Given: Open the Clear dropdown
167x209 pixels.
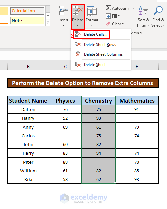Looking at the screenshot, I should click(x=123, y=24).
